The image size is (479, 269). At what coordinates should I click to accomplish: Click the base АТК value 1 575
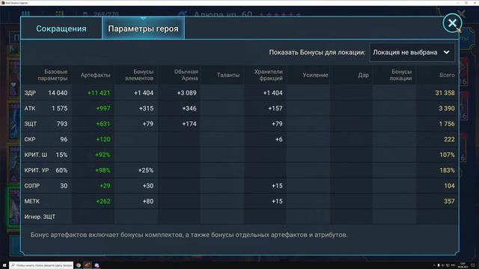pyautogui.click(x=60, y=108)
